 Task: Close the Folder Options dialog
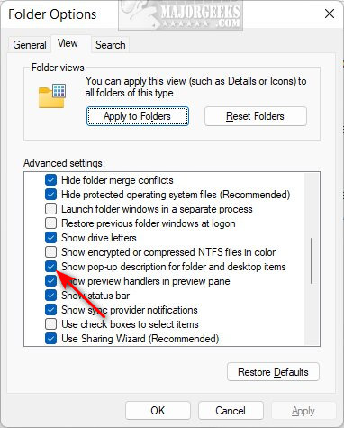[x=330, y=14]
